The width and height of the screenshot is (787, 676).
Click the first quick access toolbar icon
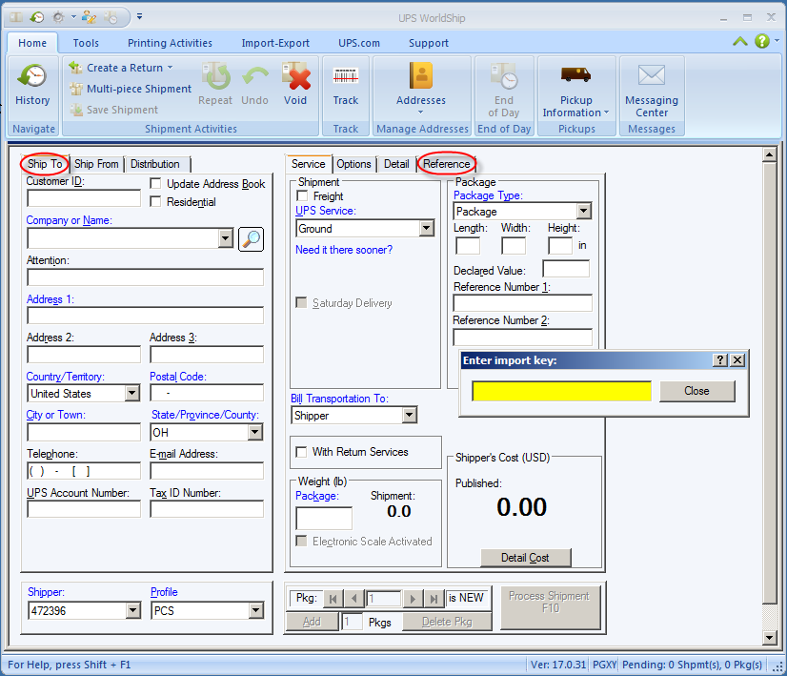16,17
